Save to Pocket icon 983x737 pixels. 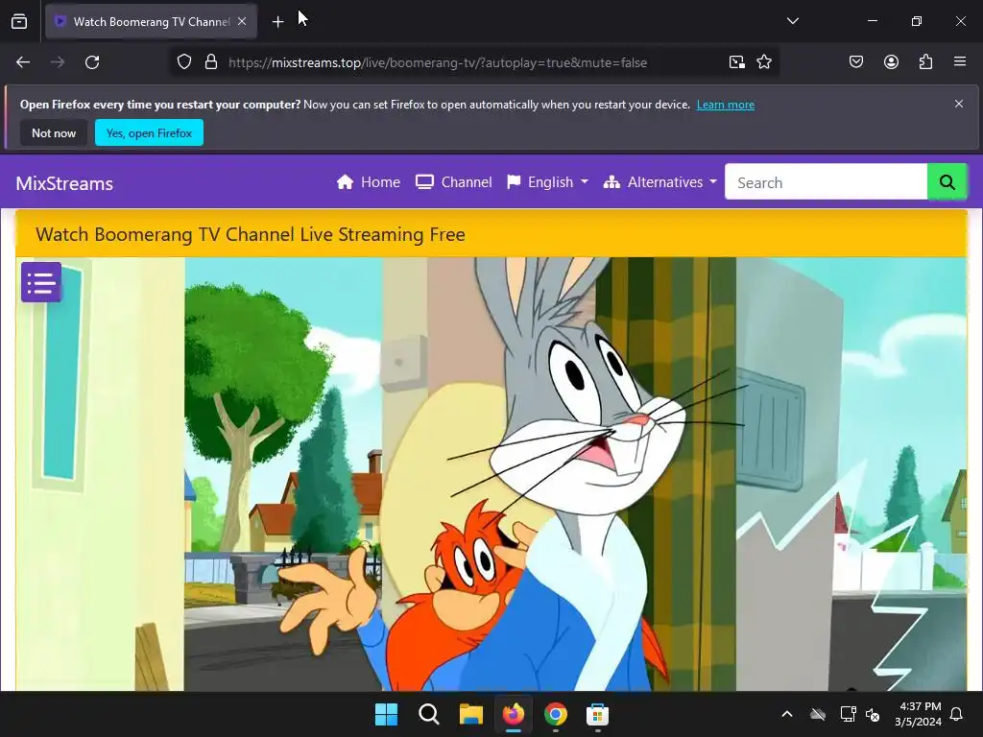[x=856, y=62]
